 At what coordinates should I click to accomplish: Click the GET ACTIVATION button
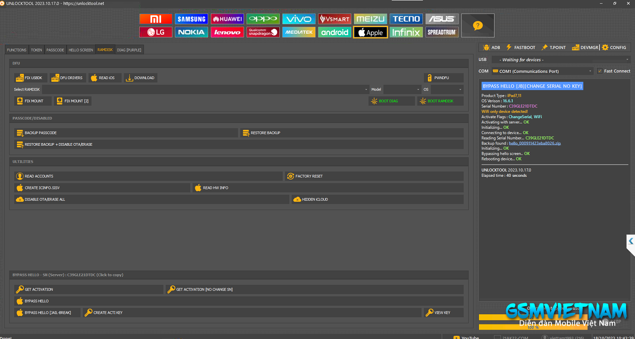(88, 290)
